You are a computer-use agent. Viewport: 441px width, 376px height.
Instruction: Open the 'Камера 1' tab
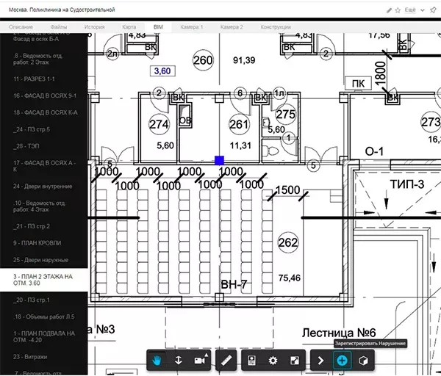coord(192,26)
